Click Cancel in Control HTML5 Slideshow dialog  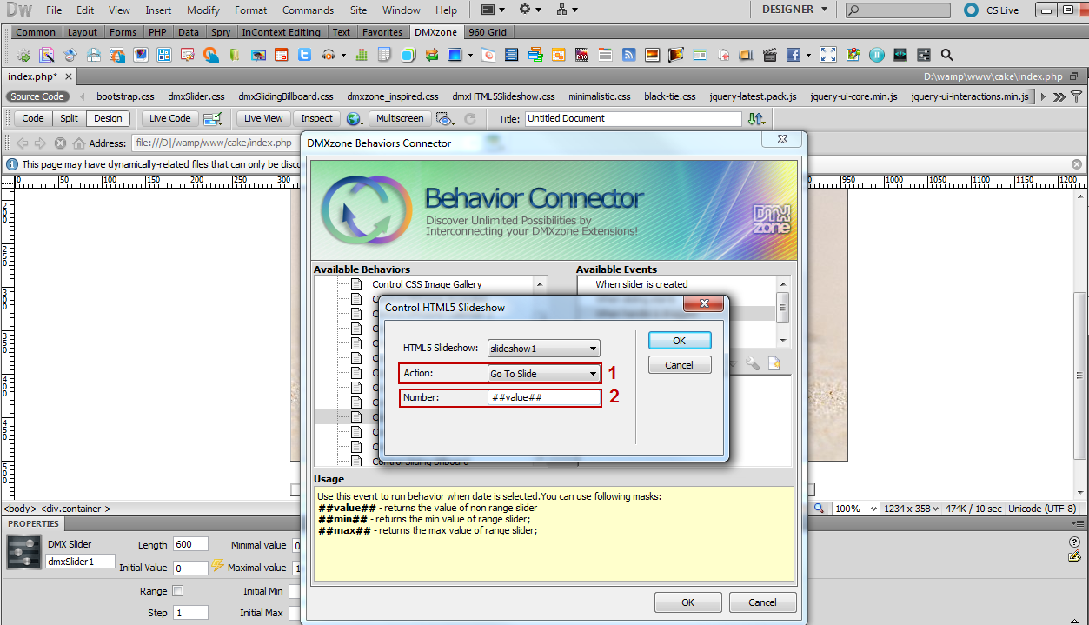(x=680, y=365)
